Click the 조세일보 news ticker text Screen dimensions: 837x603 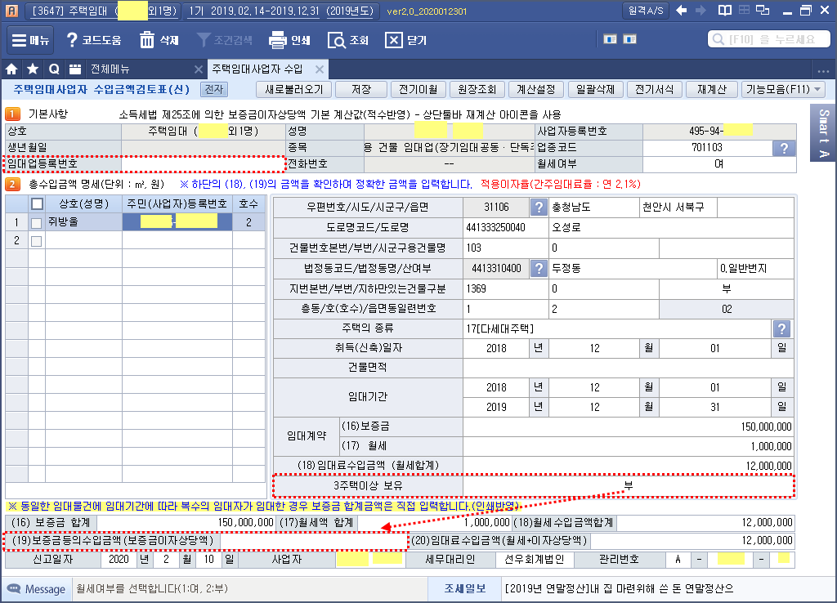pos(620,588)
